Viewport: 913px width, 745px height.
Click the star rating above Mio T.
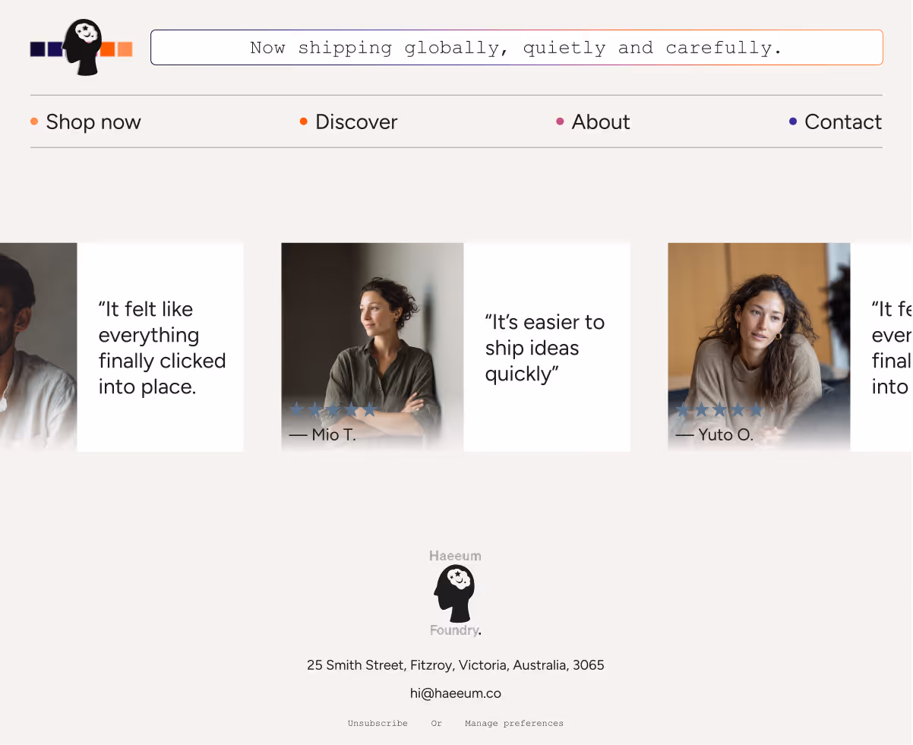[333, 410]
